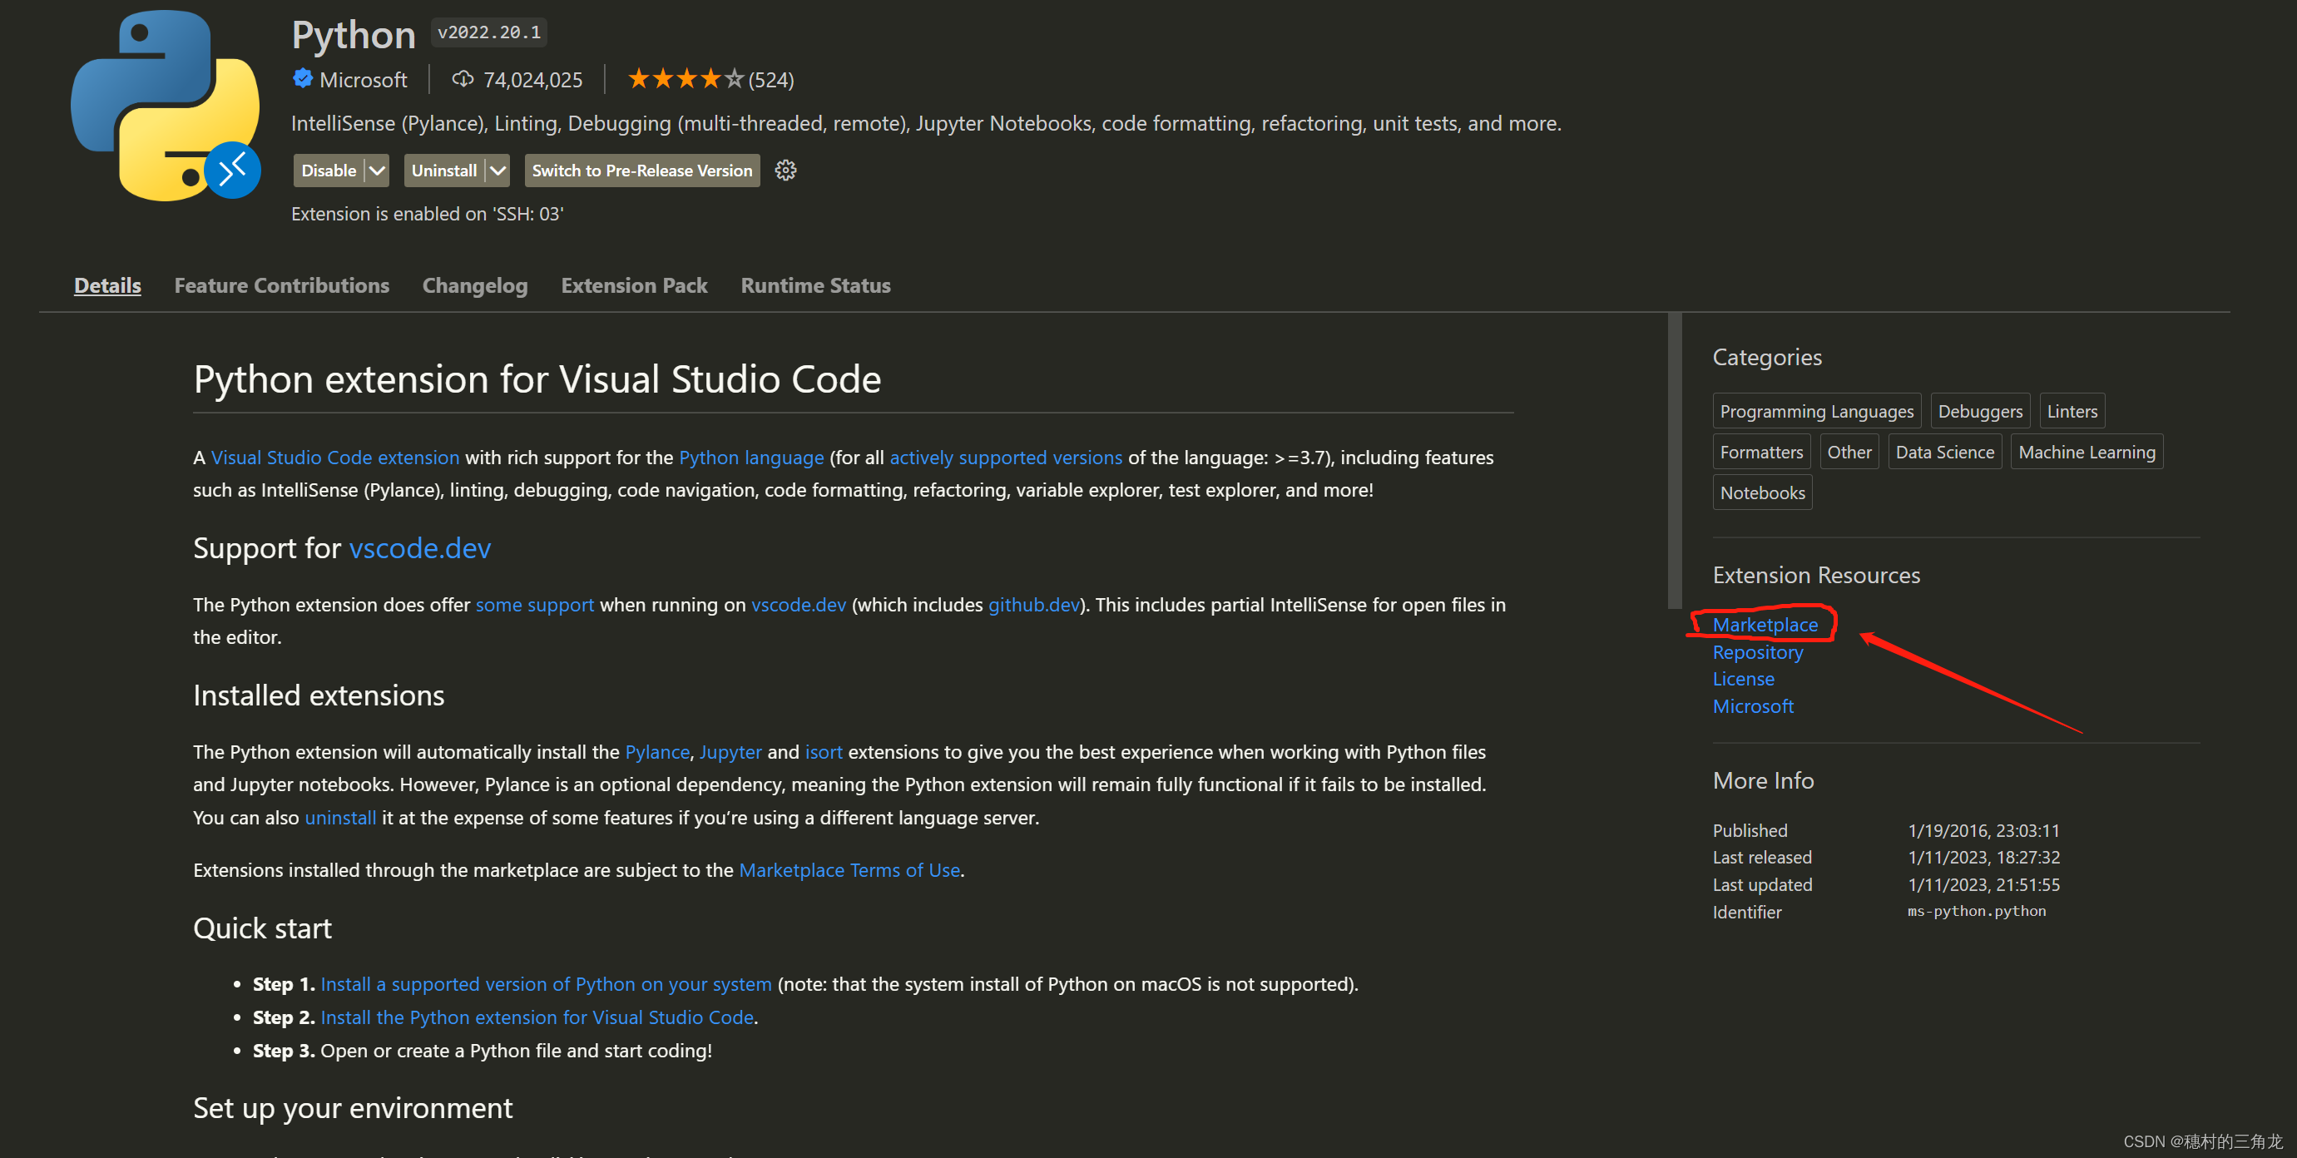Image resolution: width=2297 pixels, height=1158 pixels.
Task: Switch to Pre-Release Version
Action: click(642, 171)
